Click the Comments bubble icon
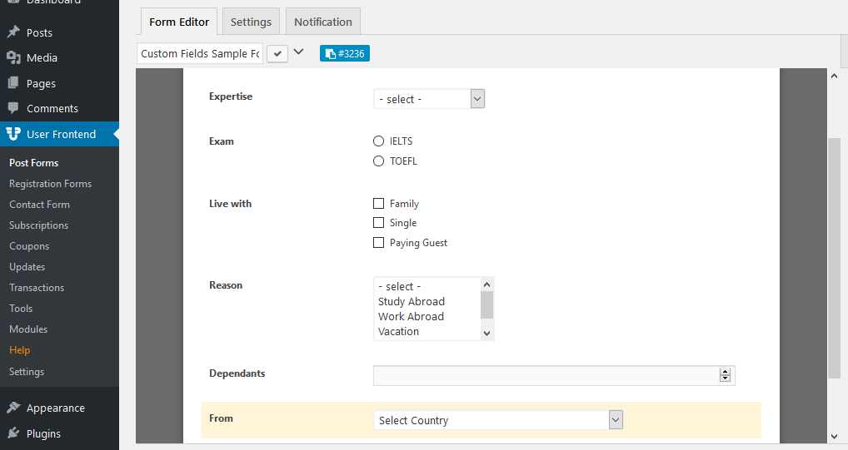The image size is (848, 450). coord(13,108)
